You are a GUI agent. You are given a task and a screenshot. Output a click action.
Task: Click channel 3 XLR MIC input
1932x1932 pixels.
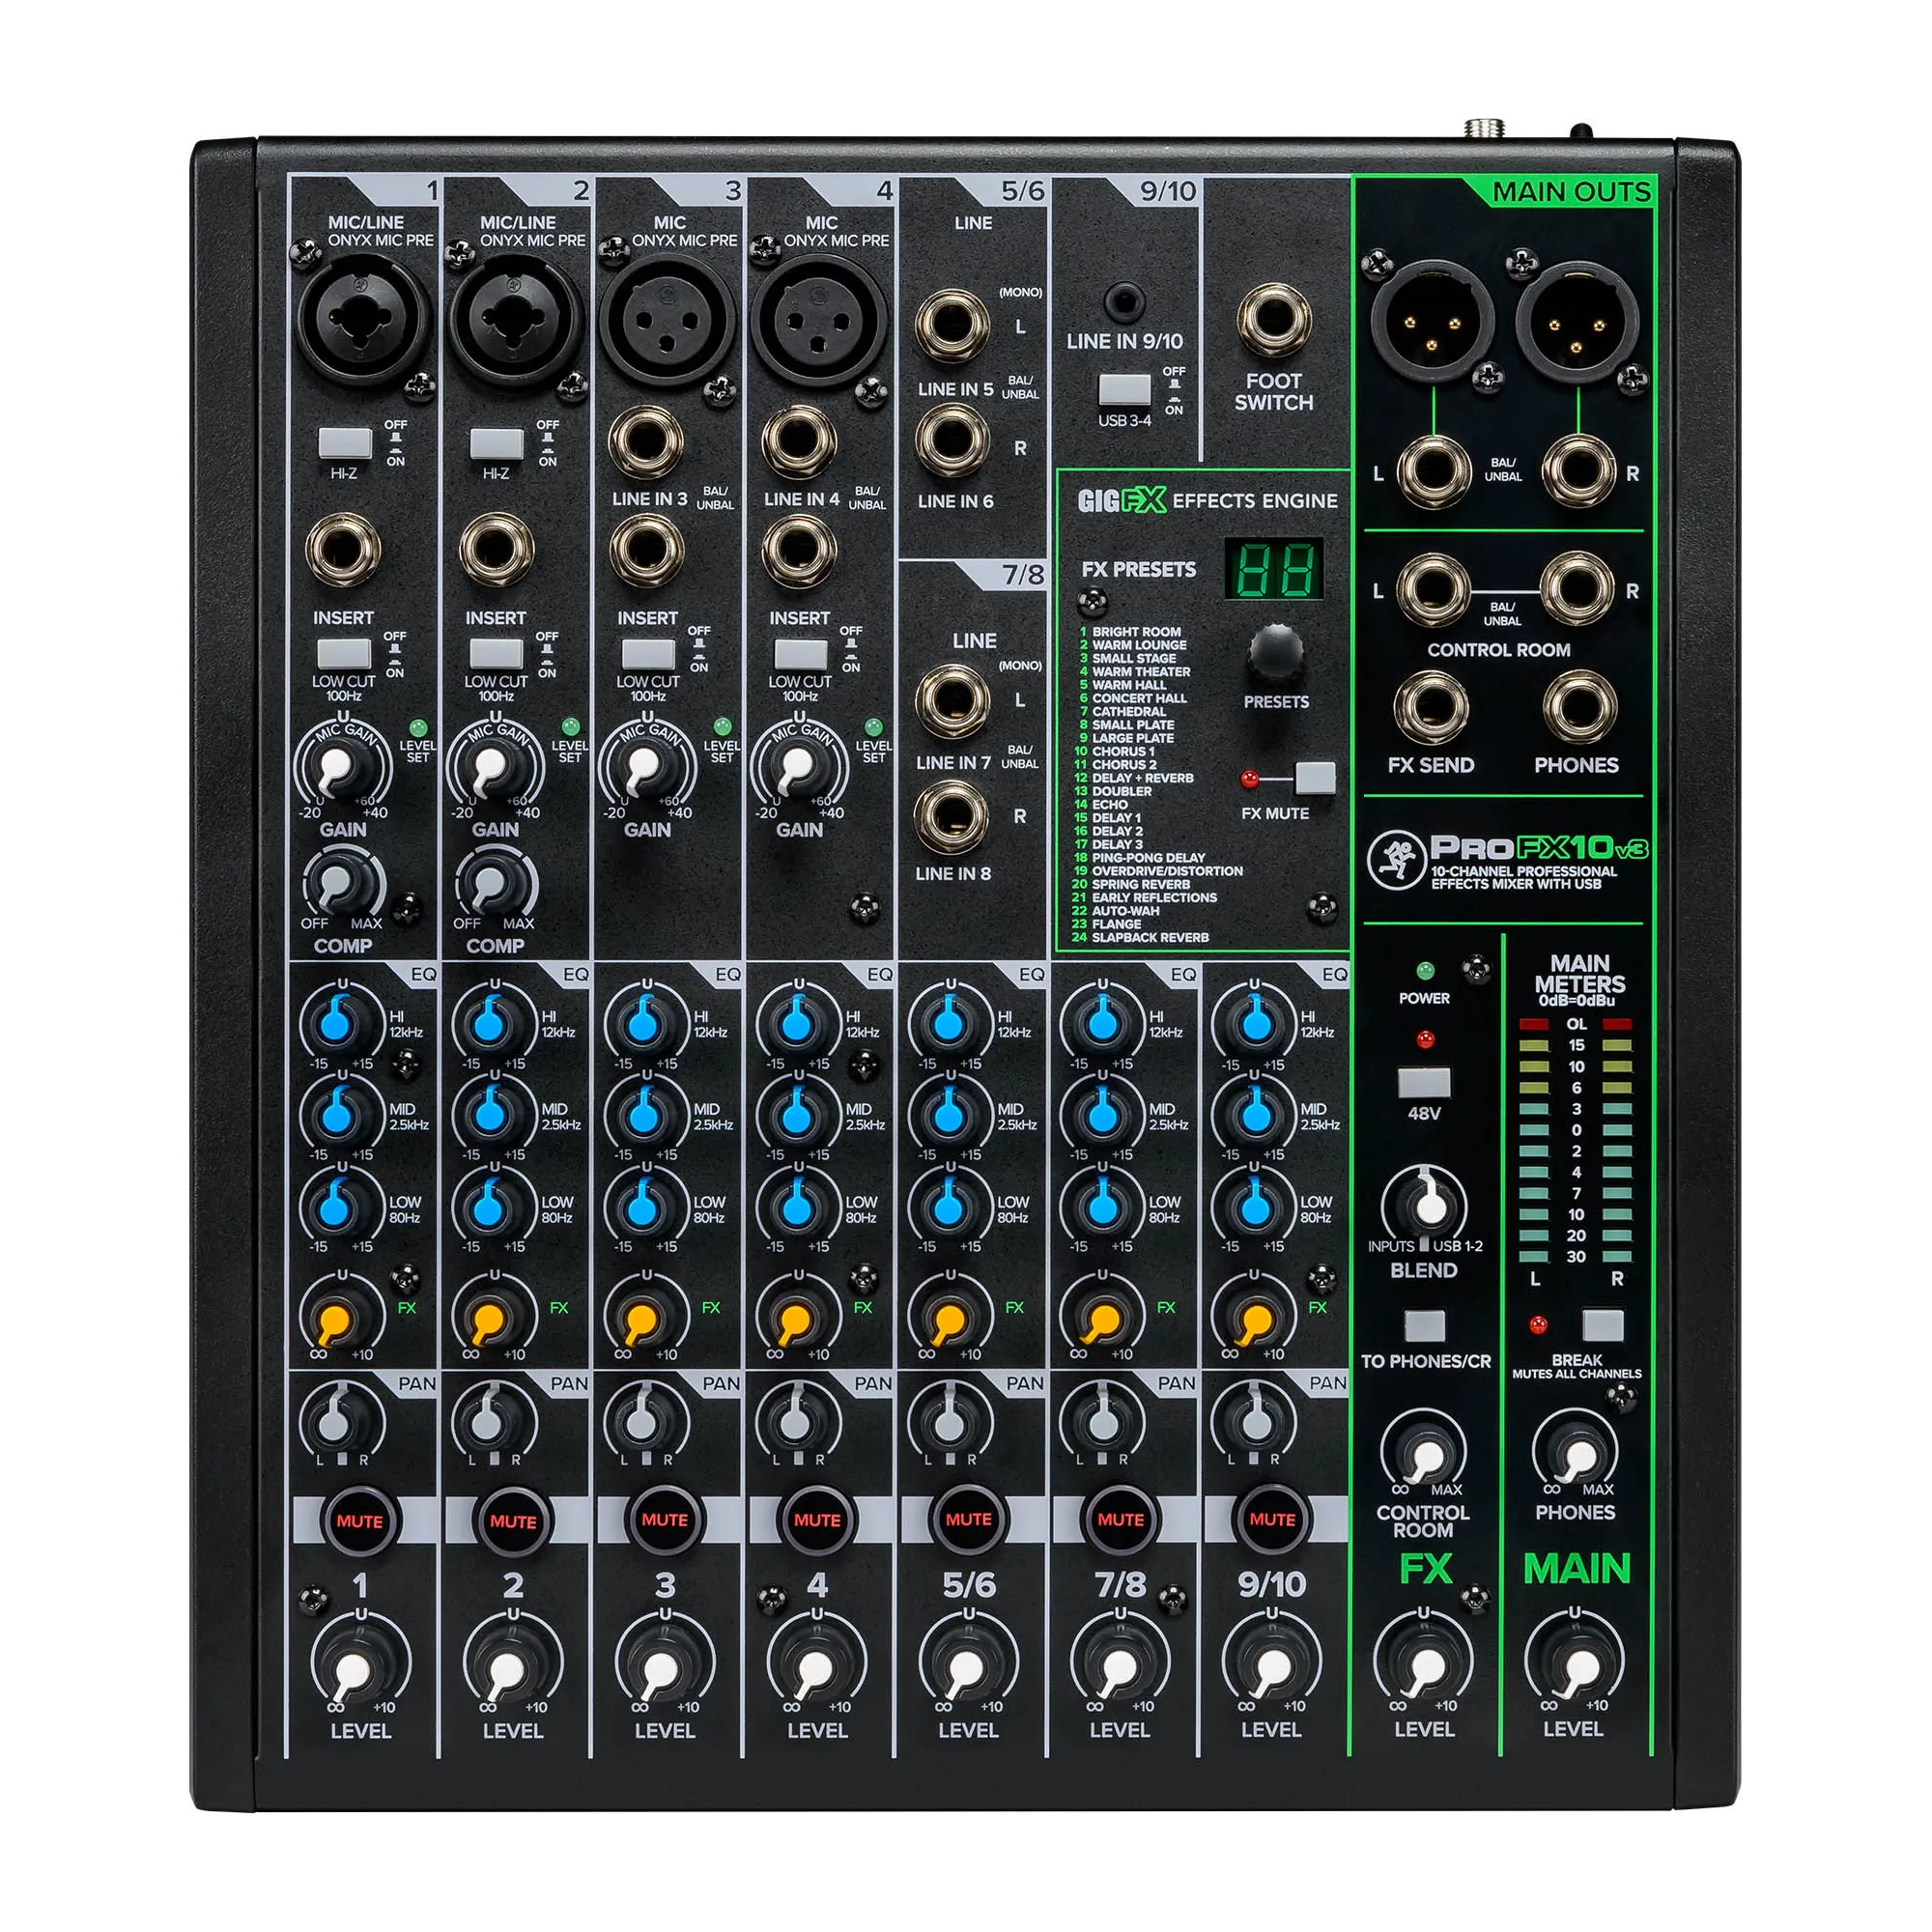[667, 319]
